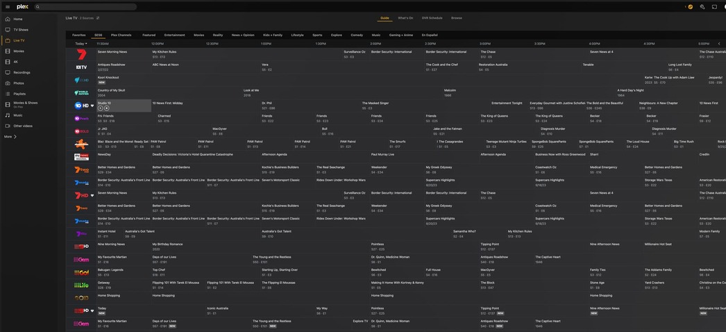The image size is (726, 332).
Task: Select the SES6 guide category
Action: 98,35
